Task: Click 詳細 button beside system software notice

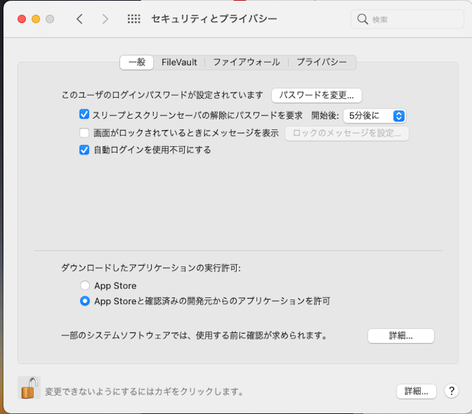Action: pos(401,336)
